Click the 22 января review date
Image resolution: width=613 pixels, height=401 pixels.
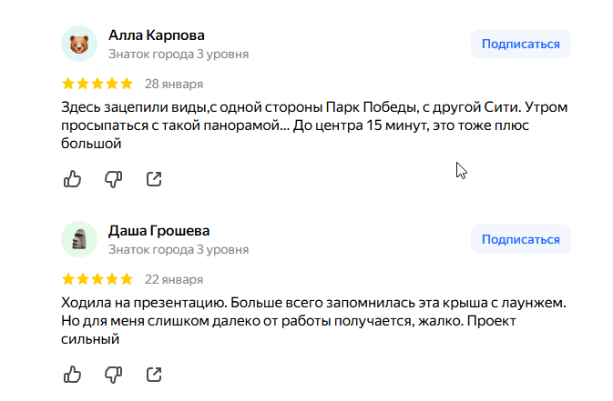[174, 279]
